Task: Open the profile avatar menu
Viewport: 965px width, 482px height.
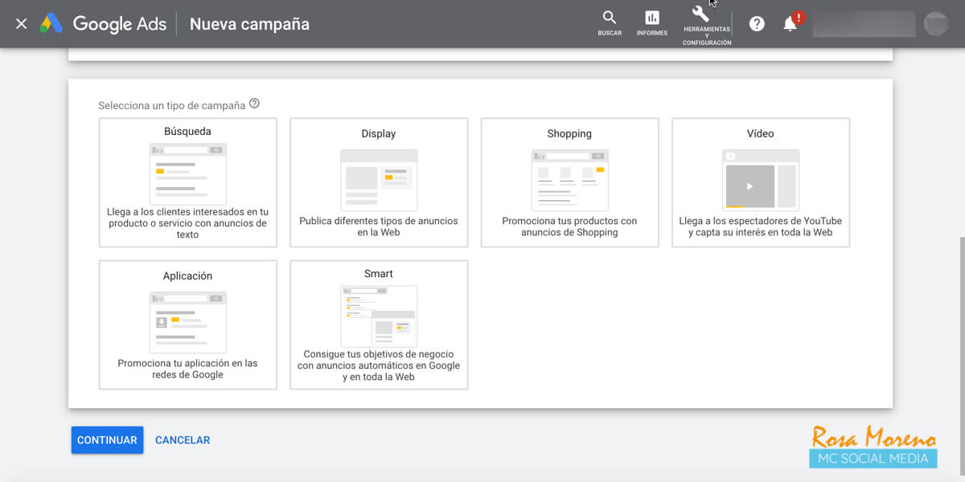Action: click(x=936, y=23)
